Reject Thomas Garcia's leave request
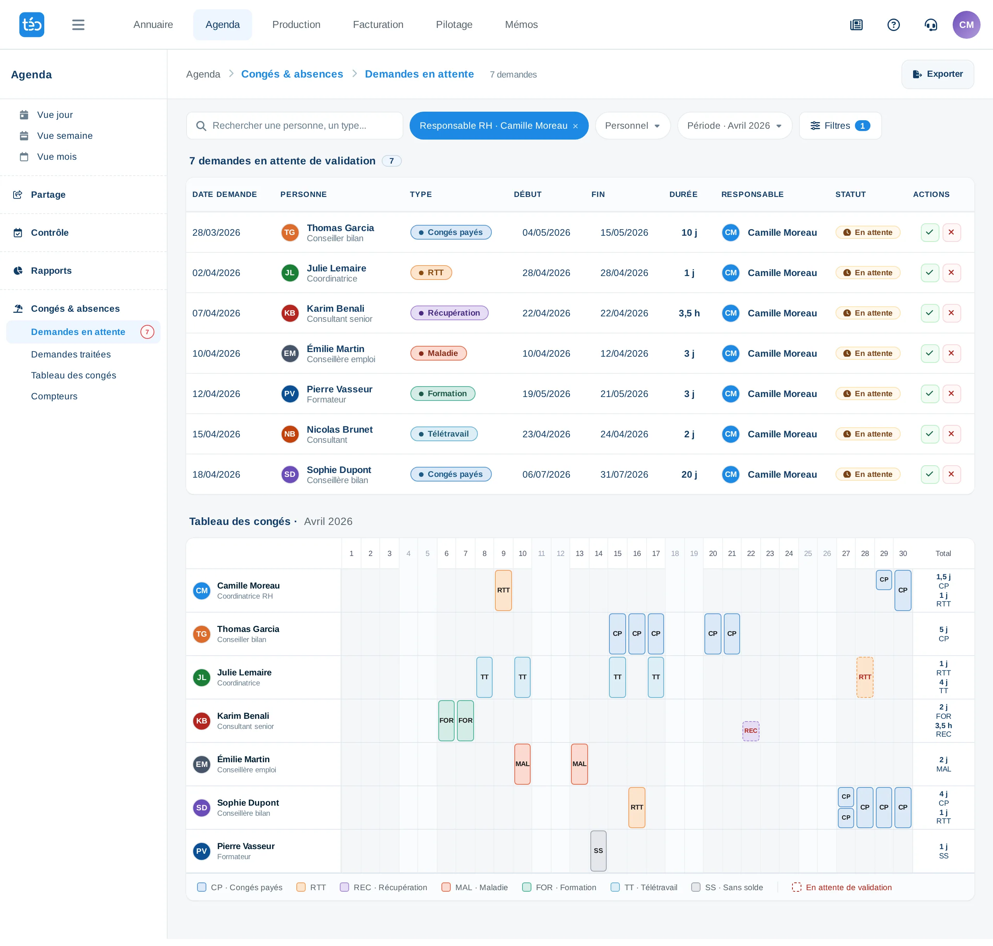This screenshot has width=993, height=946. [951, 233]
